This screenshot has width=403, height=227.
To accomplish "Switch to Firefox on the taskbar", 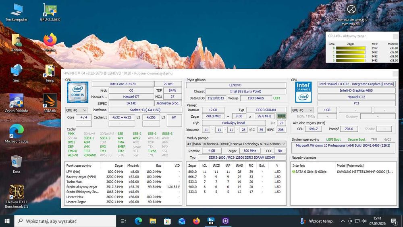I will tap(196, 221).
